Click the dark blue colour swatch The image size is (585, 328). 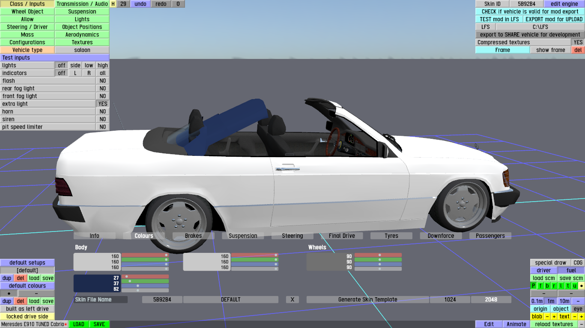point(97,284)
